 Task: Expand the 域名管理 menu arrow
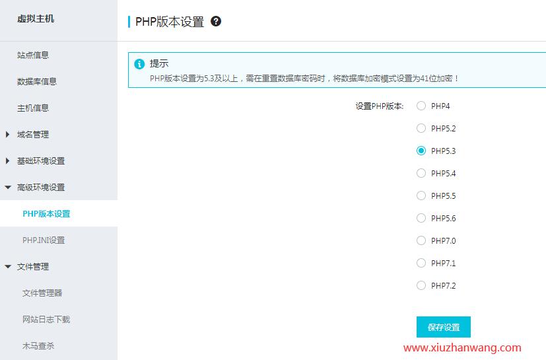[8, 135]
